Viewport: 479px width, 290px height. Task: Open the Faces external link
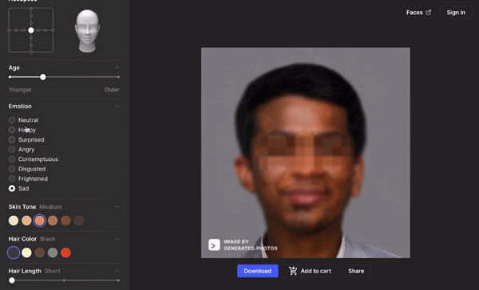418,13
